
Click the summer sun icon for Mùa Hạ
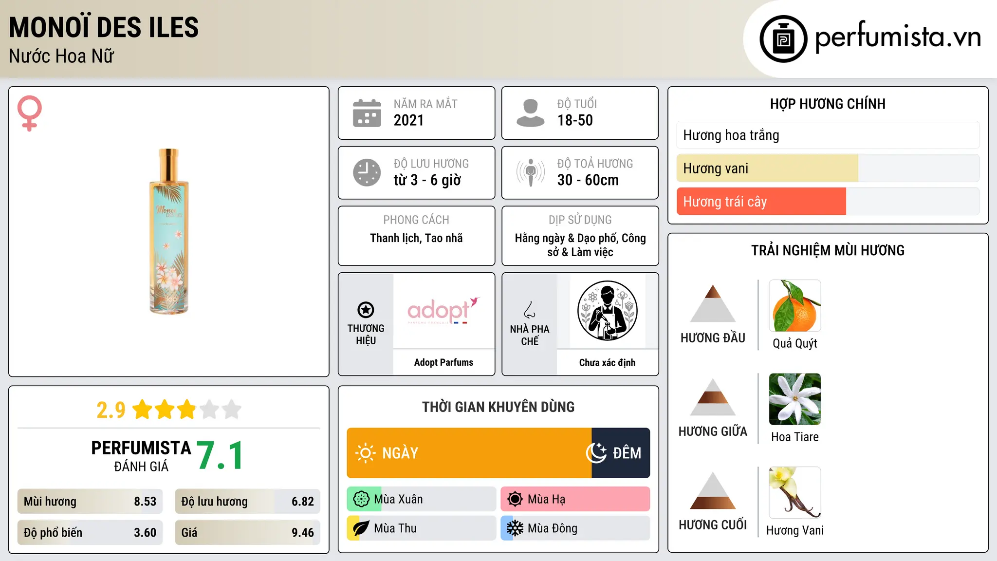coord(515,499)
